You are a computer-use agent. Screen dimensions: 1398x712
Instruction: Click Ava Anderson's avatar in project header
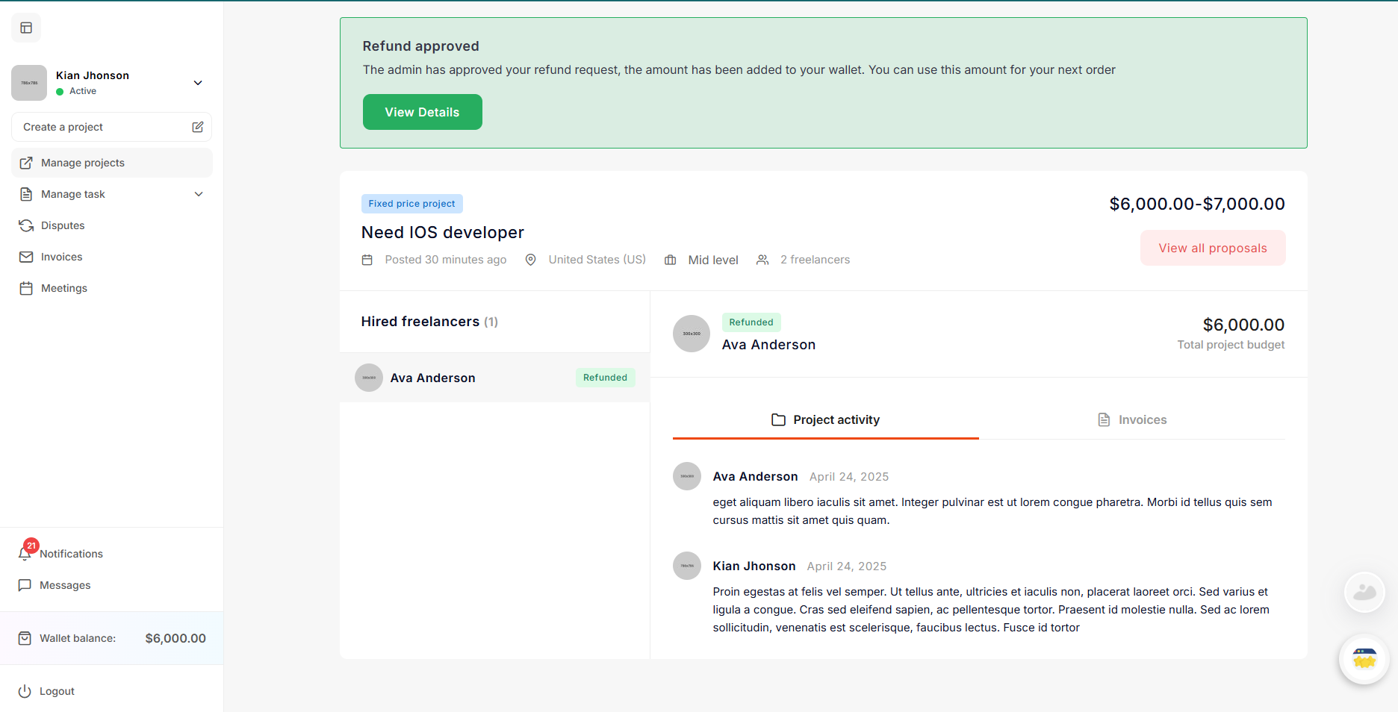pos(691,334)
